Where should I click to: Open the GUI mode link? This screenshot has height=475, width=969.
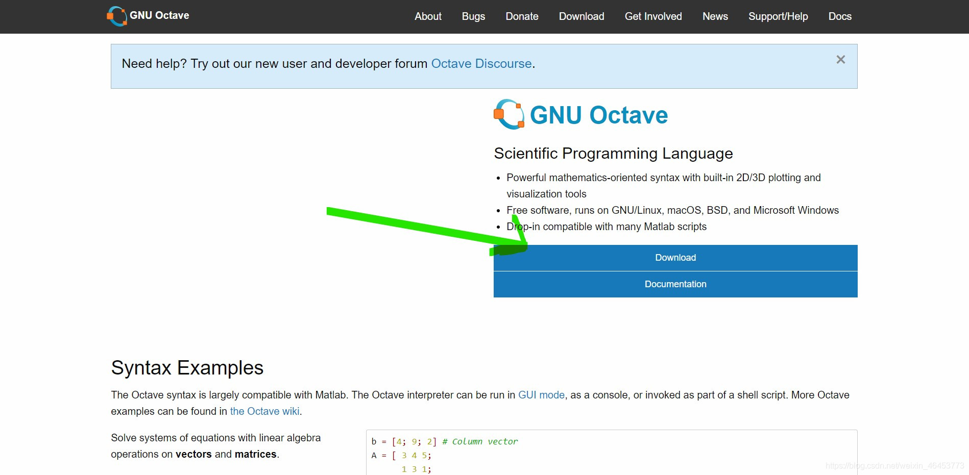pyautogui.click(x=541, y=395)
